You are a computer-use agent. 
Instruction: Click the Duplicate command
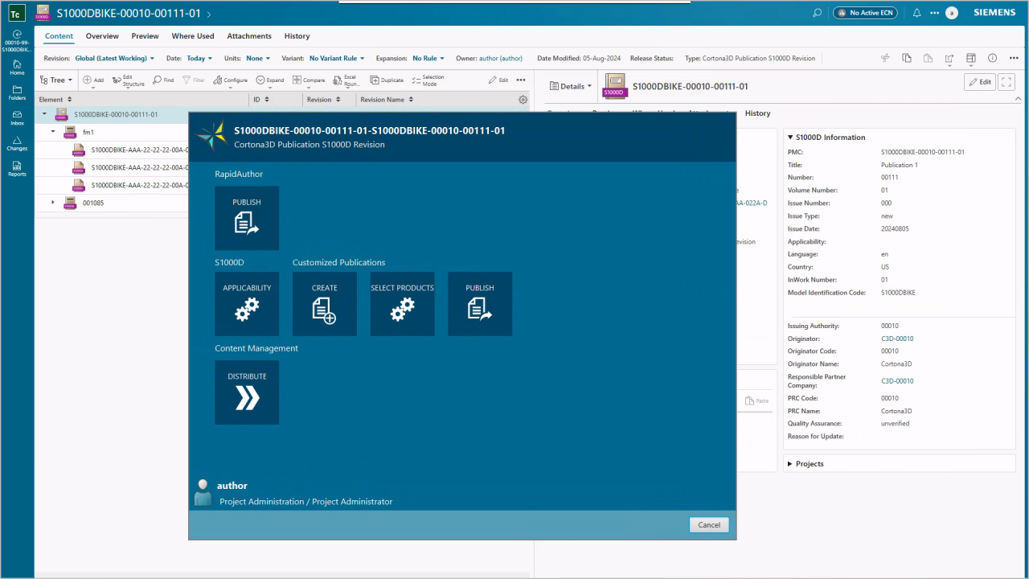tap(387, 80)
